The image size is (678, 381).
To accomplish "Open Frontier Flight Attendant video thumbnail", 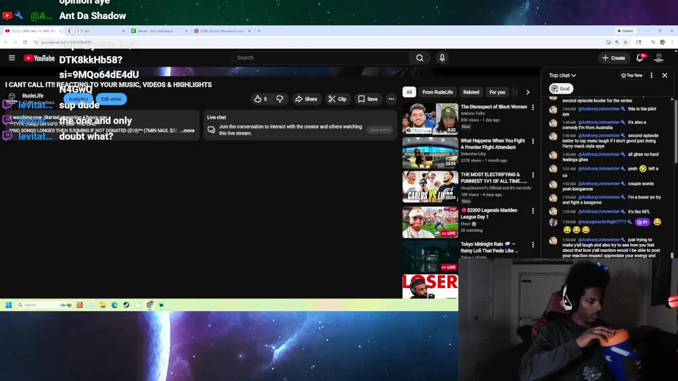I will (430, 152).
